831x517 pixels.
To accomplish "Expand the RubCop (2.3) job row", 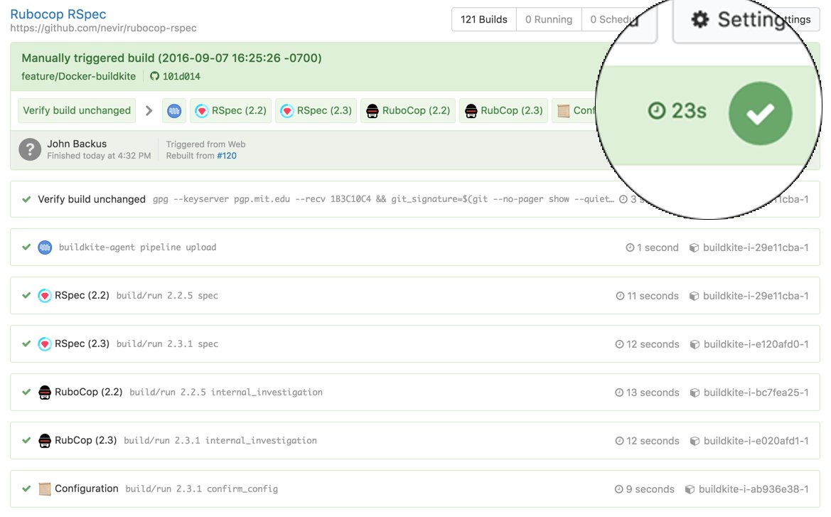I will click(x=415, y=441).
